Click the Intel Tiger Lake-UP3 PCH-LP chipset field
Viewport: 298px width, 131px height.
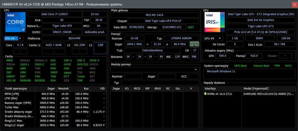coord(163,21)
